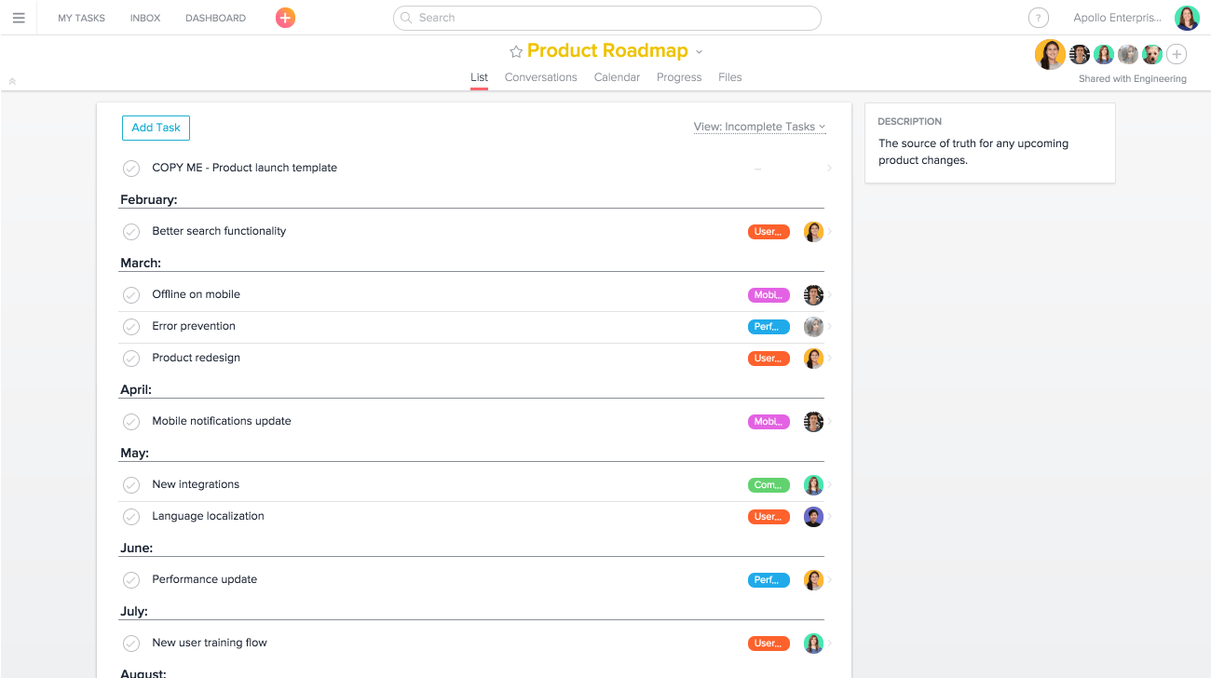Select the Apollo Enterprises workspace

coord(1117,17)
